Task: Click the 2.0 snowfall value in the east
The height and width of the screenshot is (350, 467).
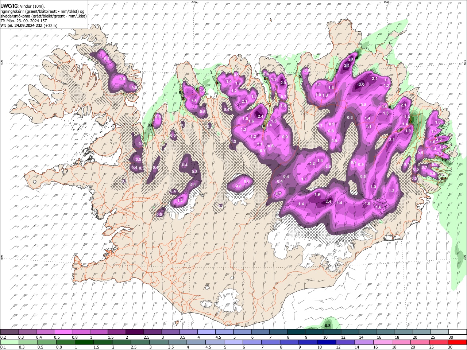Action: point(439,139)
